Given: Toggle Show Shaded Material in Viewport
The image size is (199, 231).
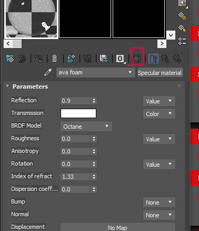Looking at the screenshot, I should 136,59.
